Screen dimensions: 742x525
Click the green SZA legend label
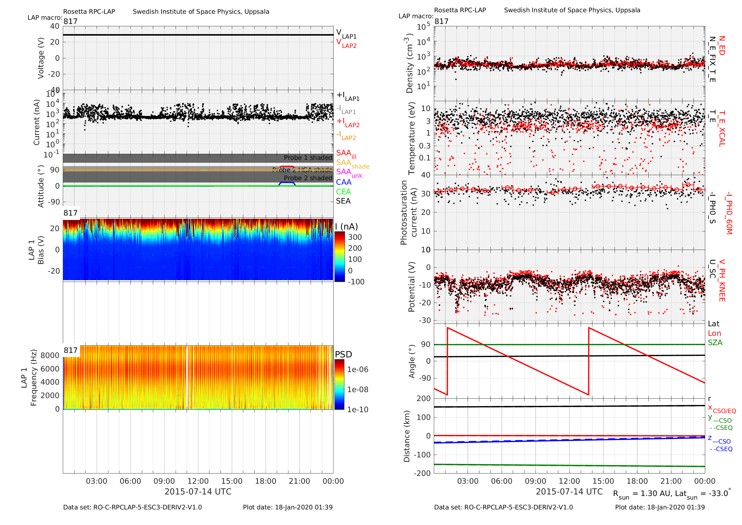coord(715,343)
